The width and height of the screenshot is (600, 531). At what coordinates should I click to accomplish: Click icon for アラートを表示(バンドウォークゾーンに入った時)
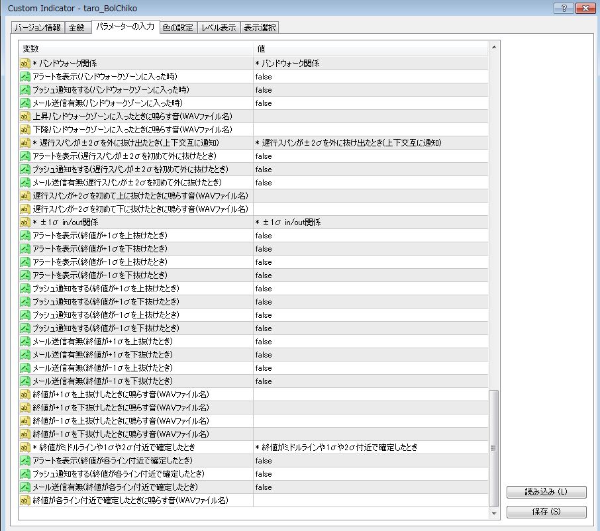pyautogui.click(x=25, y=77)
